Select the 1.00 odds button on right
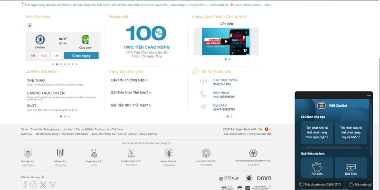 click(x=56, y=56)
